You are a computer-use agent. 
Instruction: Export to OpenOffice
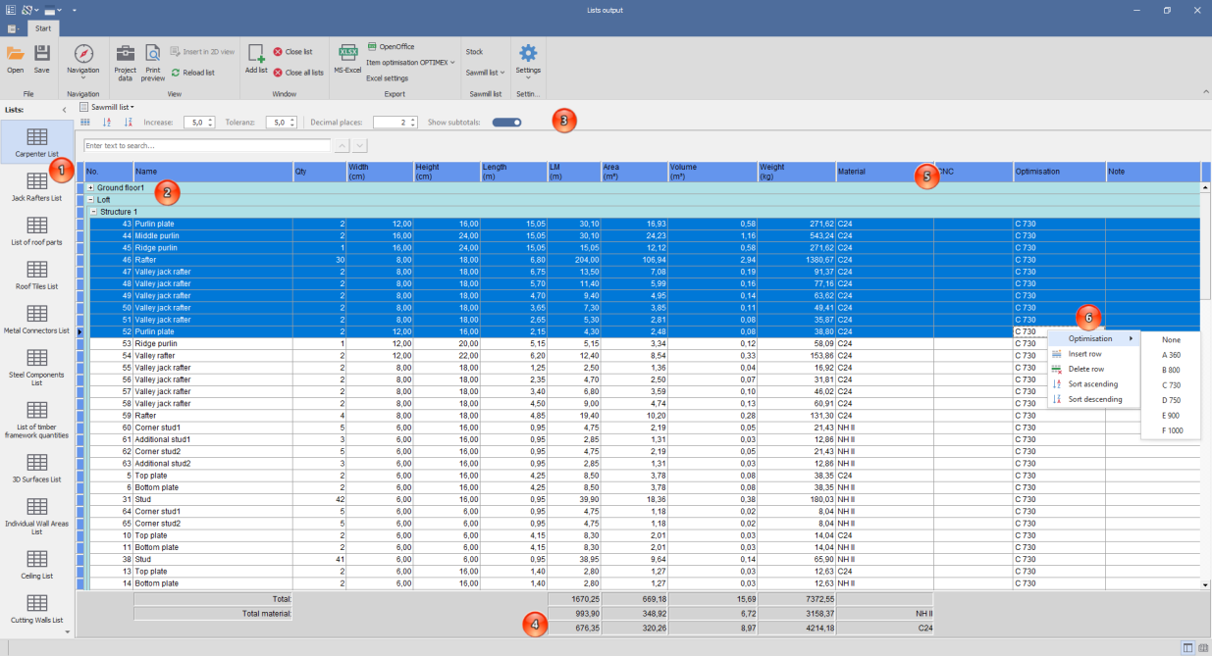392,46
